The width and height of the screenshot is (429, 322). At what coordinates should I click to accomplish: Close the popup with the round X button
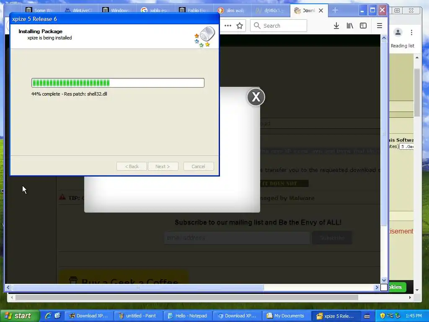256,97
